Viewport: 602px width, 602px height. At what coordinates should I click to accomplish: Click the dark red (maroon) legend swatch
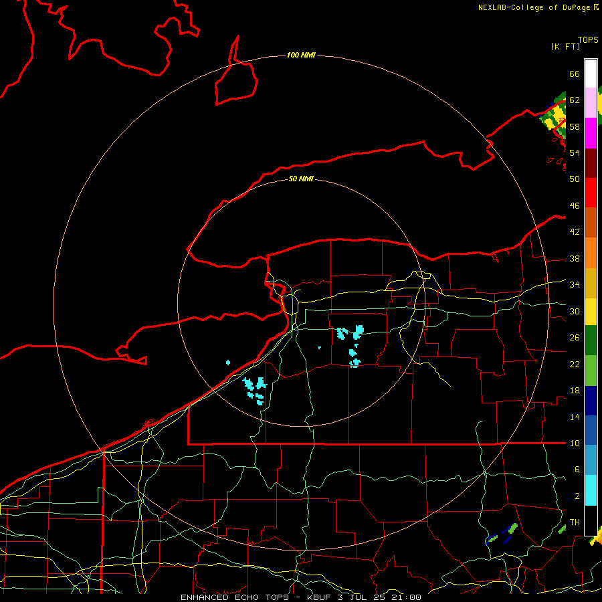(x=591, y=163)
